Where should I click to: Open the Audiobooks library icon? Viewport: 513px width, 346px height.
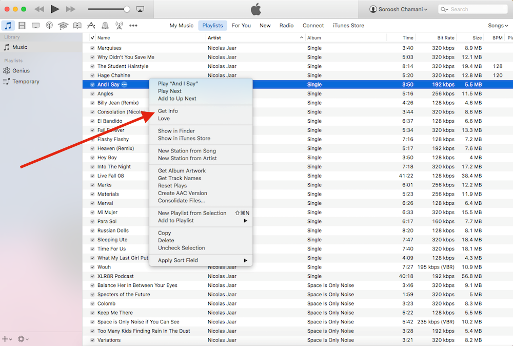[77, 26]
